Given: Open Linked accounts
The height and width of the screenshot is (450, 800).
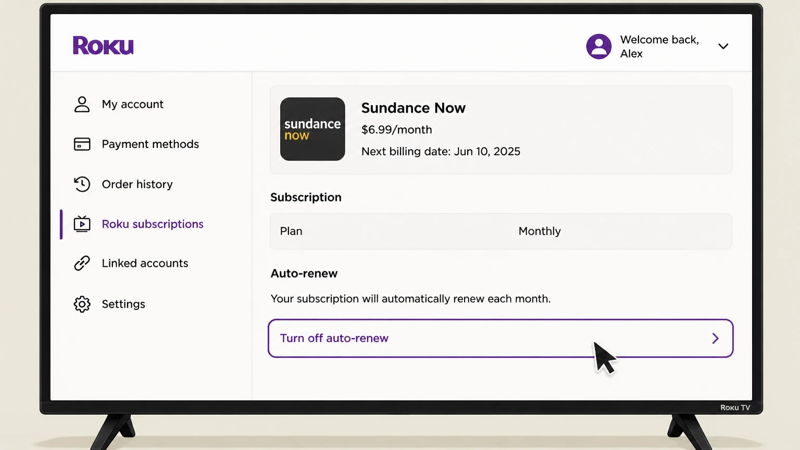Looking at the screenshot, I should click(x=145, y=264).
